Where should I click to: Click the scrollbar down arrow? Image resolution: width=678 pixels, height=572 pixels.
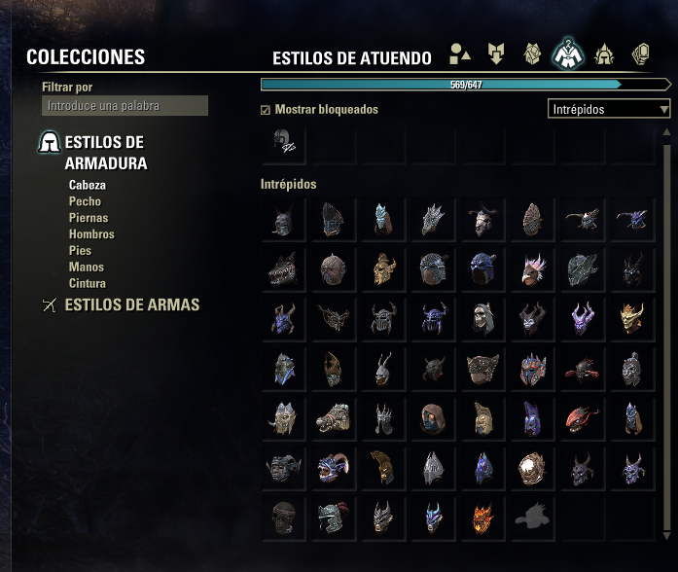click(x=666, y=536)
